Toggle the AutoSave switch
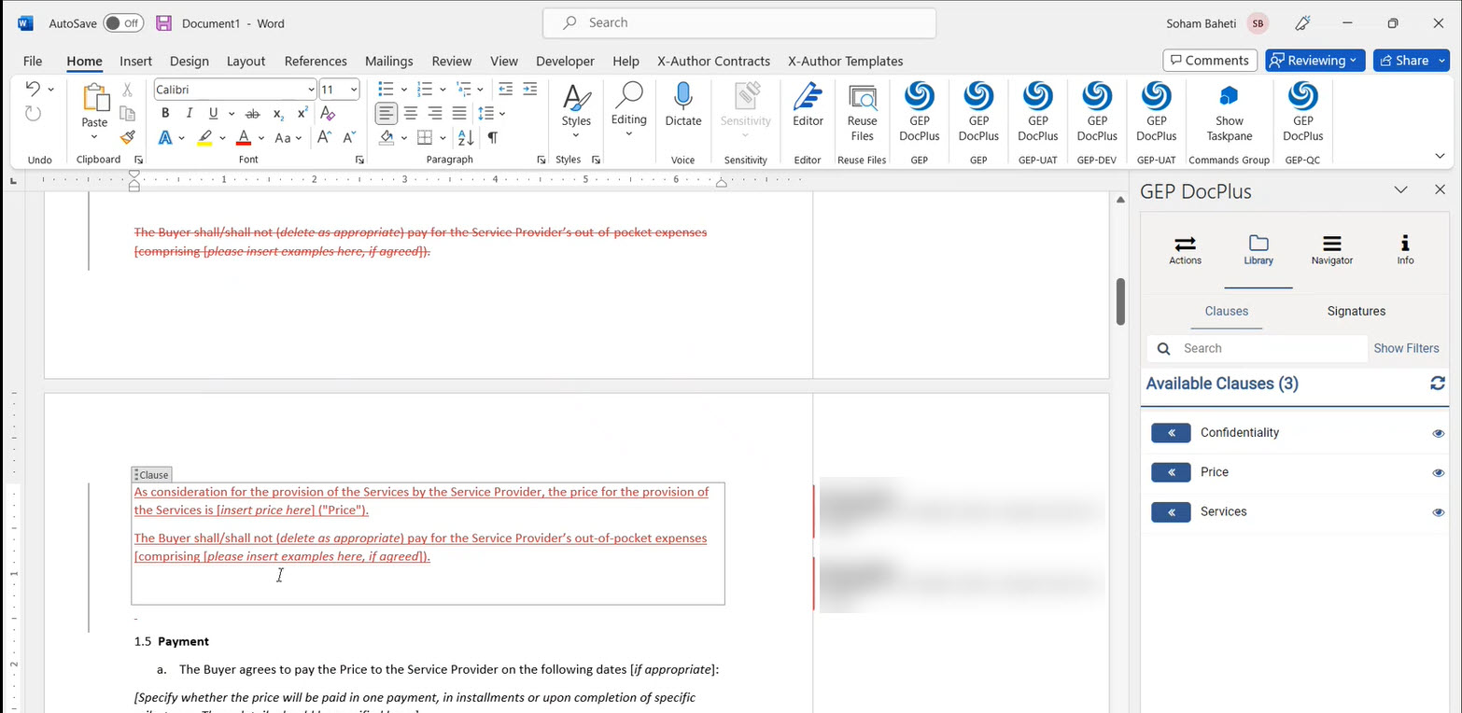Screen dimensions: 1462x713 click(x=122, y=23)
